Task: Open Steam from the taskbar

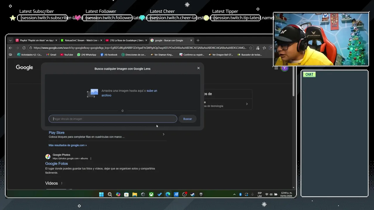Action: pyautogui.click(x=193, y=195)
